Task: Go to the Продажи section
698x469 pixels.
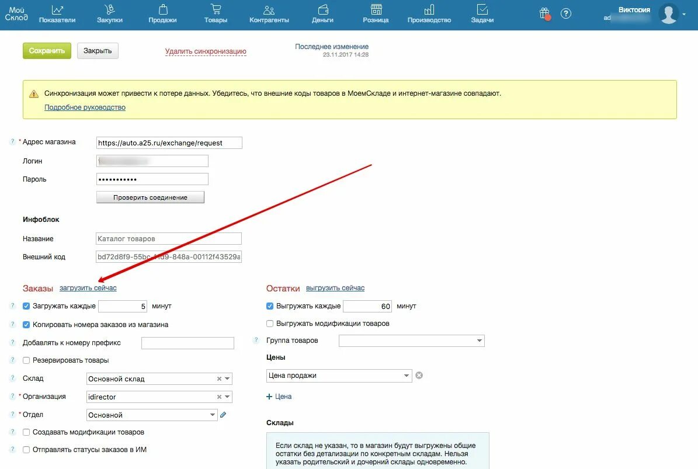Action: tap(162, 14)
